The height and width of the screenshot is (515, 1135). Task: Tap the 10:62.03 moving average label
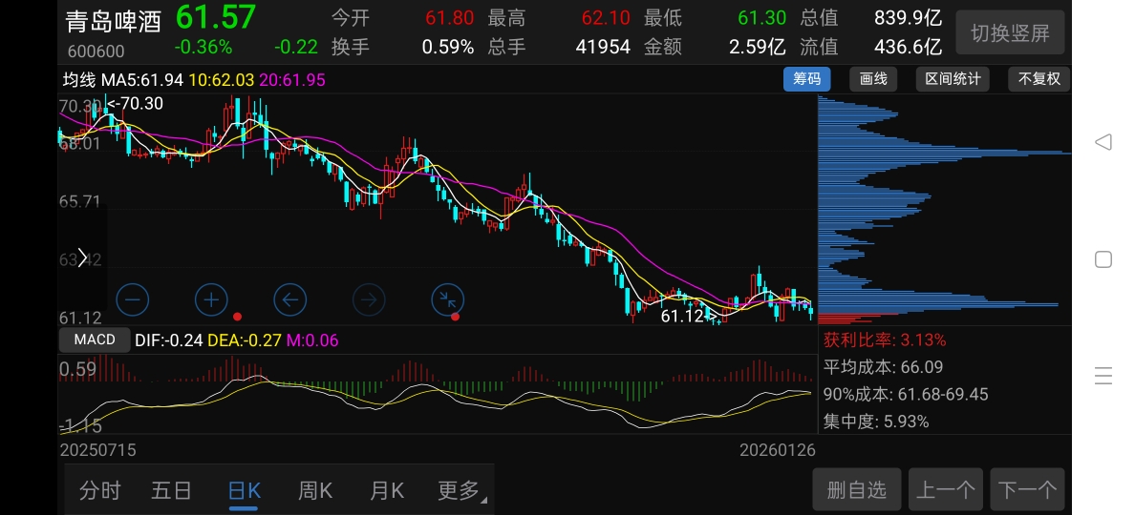[x=222, y=79]
